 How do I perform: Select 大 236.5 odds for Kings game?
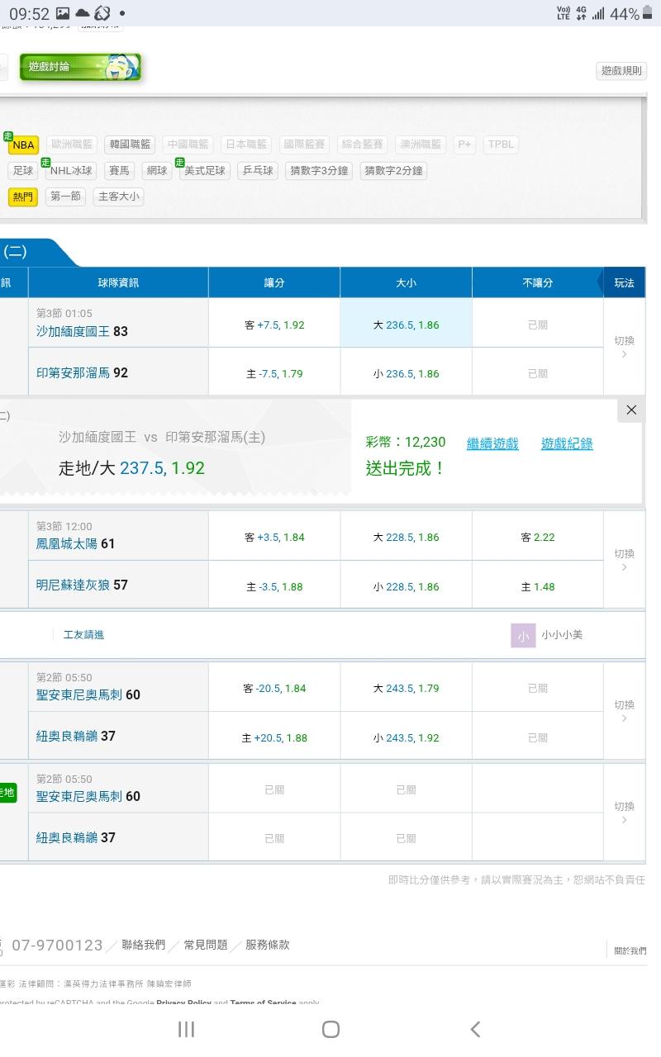click(406, 325)
